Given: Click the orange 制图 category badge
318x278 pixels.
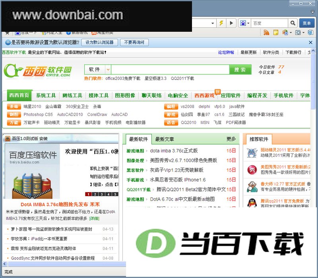Looking at the screenshot, I should tap(14, 114).
